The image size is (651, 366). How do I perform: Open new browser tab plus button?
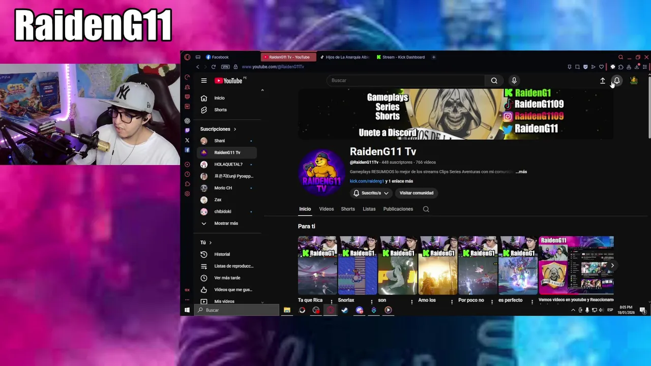(x=434, y=57)
